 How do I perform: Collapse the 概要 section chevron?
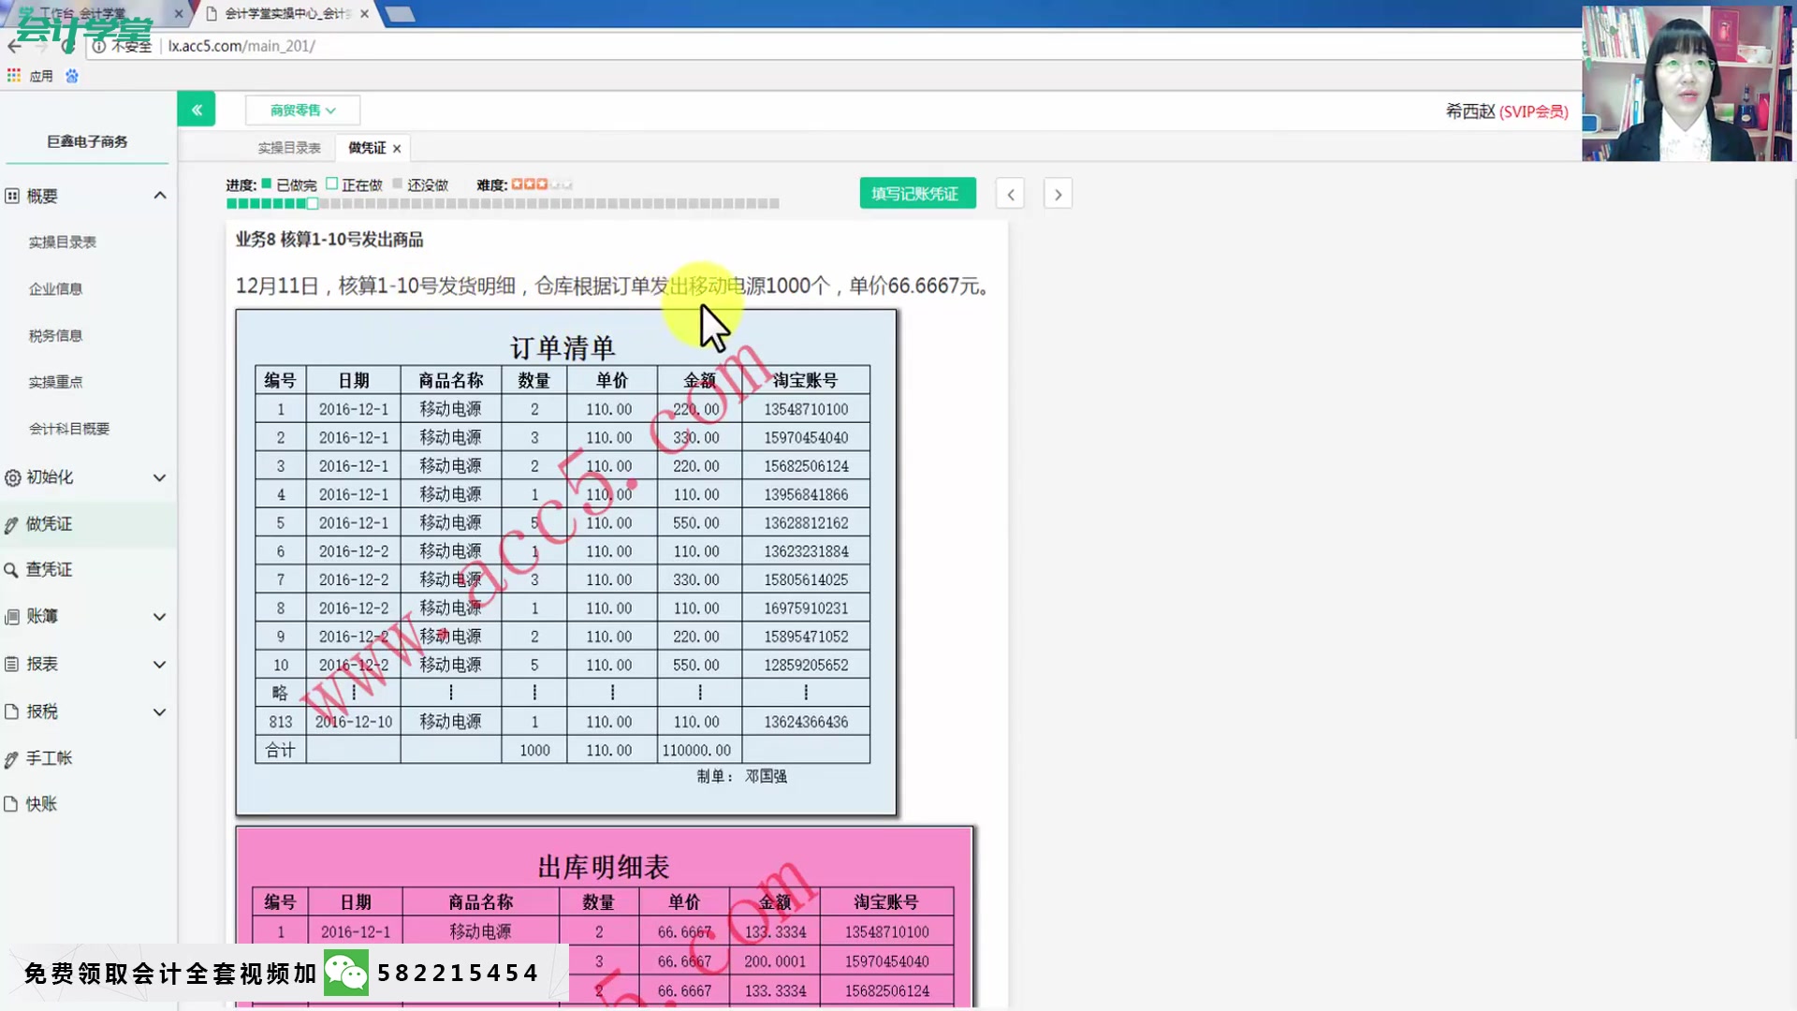[x=160, y=195]
